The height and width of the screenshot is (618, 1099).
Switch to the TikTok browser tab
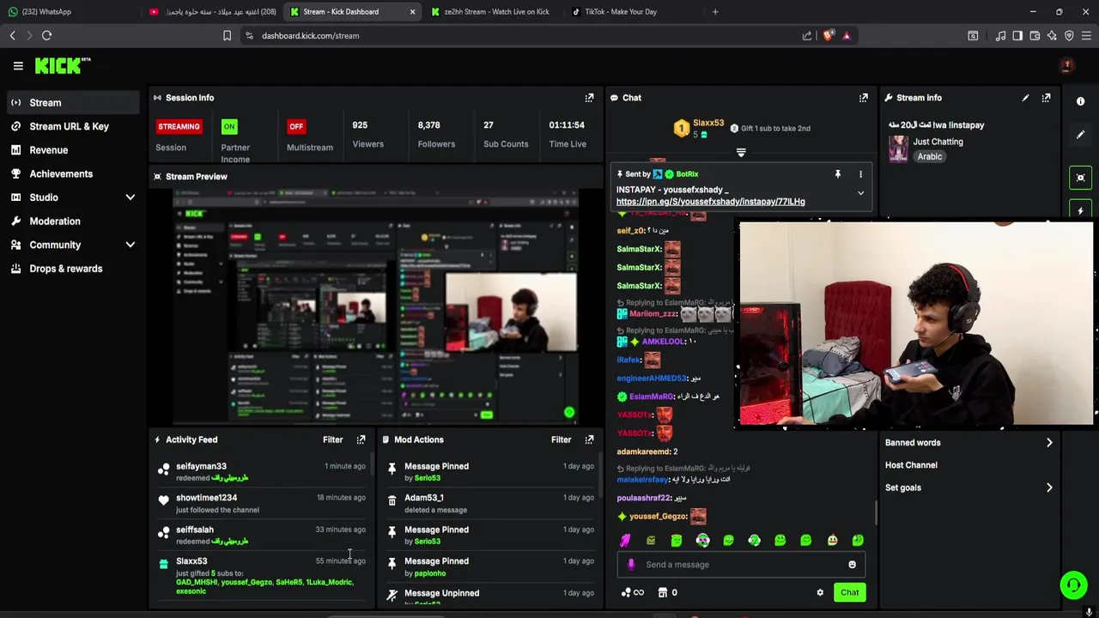[635, 12]
